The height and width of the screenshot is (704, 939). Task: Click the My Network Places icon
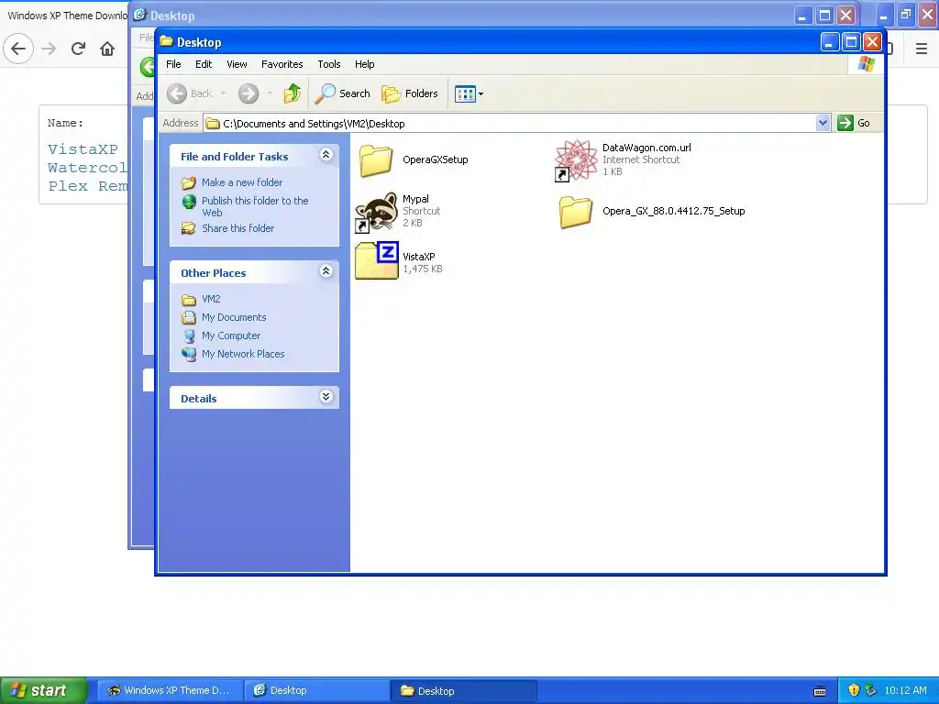click(189, 355)
